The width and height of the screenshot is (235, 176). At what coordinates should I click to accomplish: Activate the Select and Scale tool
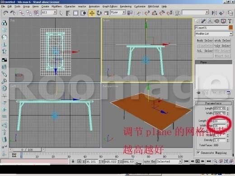106,13
